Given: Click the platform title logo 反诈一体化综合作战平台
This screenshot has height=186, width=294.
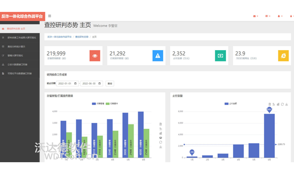Looking at the screenshot, I should pyautogui.click(x=22, y=17).
